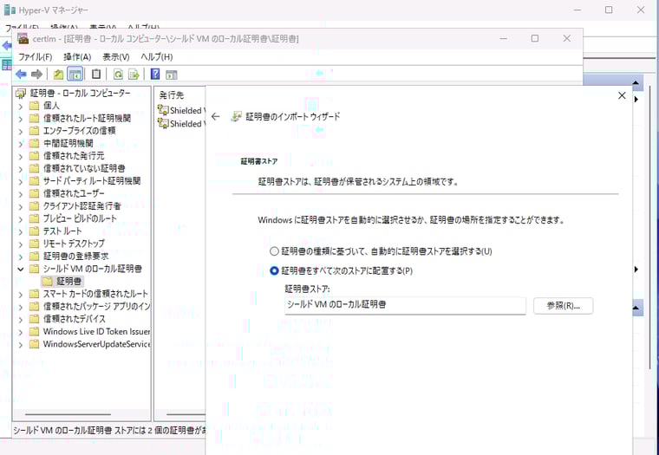659x455 pixels.
Task: Select automatic certificate store selection (U) radio
Action: (x=274, y=251)
